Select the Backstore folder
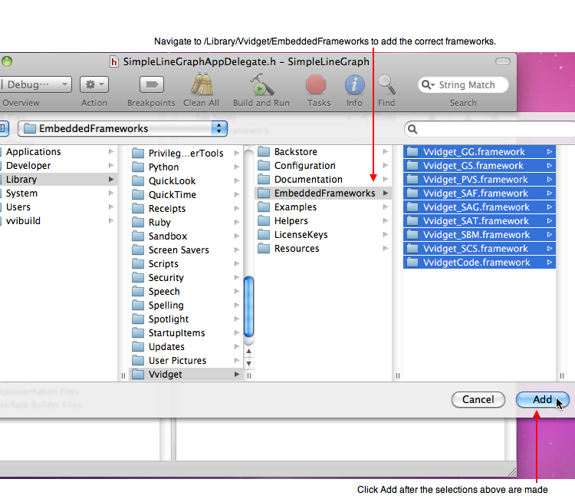The height and width of the screenshot is (499, 575). [x=323, y=152]
